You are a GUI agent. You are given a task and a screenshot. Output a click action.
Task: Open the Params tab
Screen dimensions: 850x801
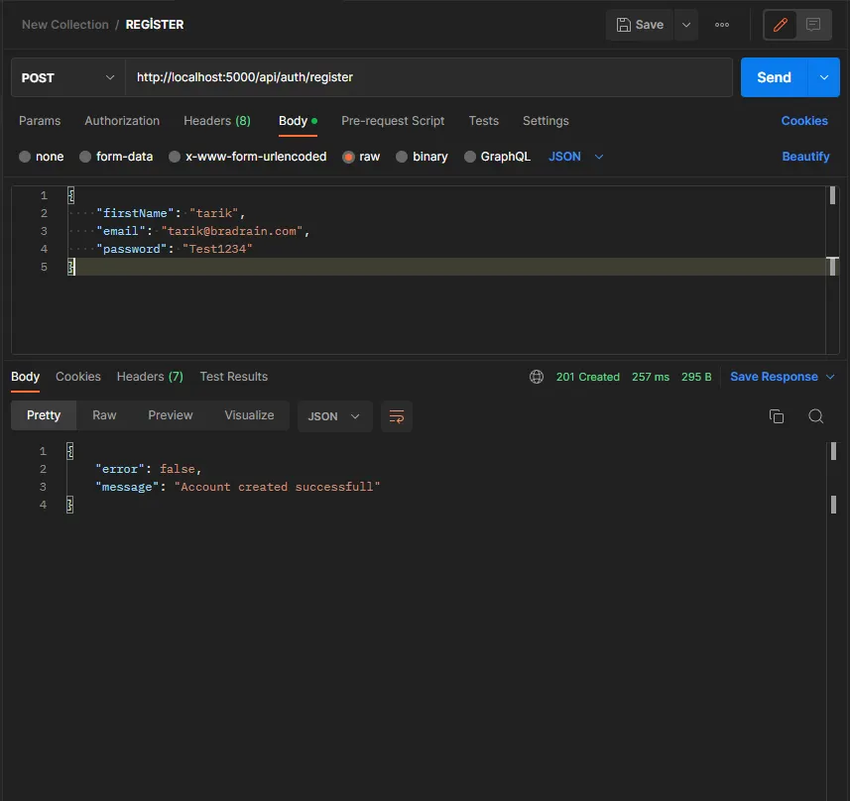click(40, 121)
